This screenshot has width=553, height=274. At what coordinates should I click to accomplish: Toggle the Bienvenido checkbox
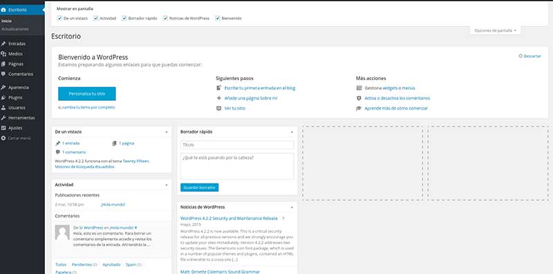pos(218,19)
